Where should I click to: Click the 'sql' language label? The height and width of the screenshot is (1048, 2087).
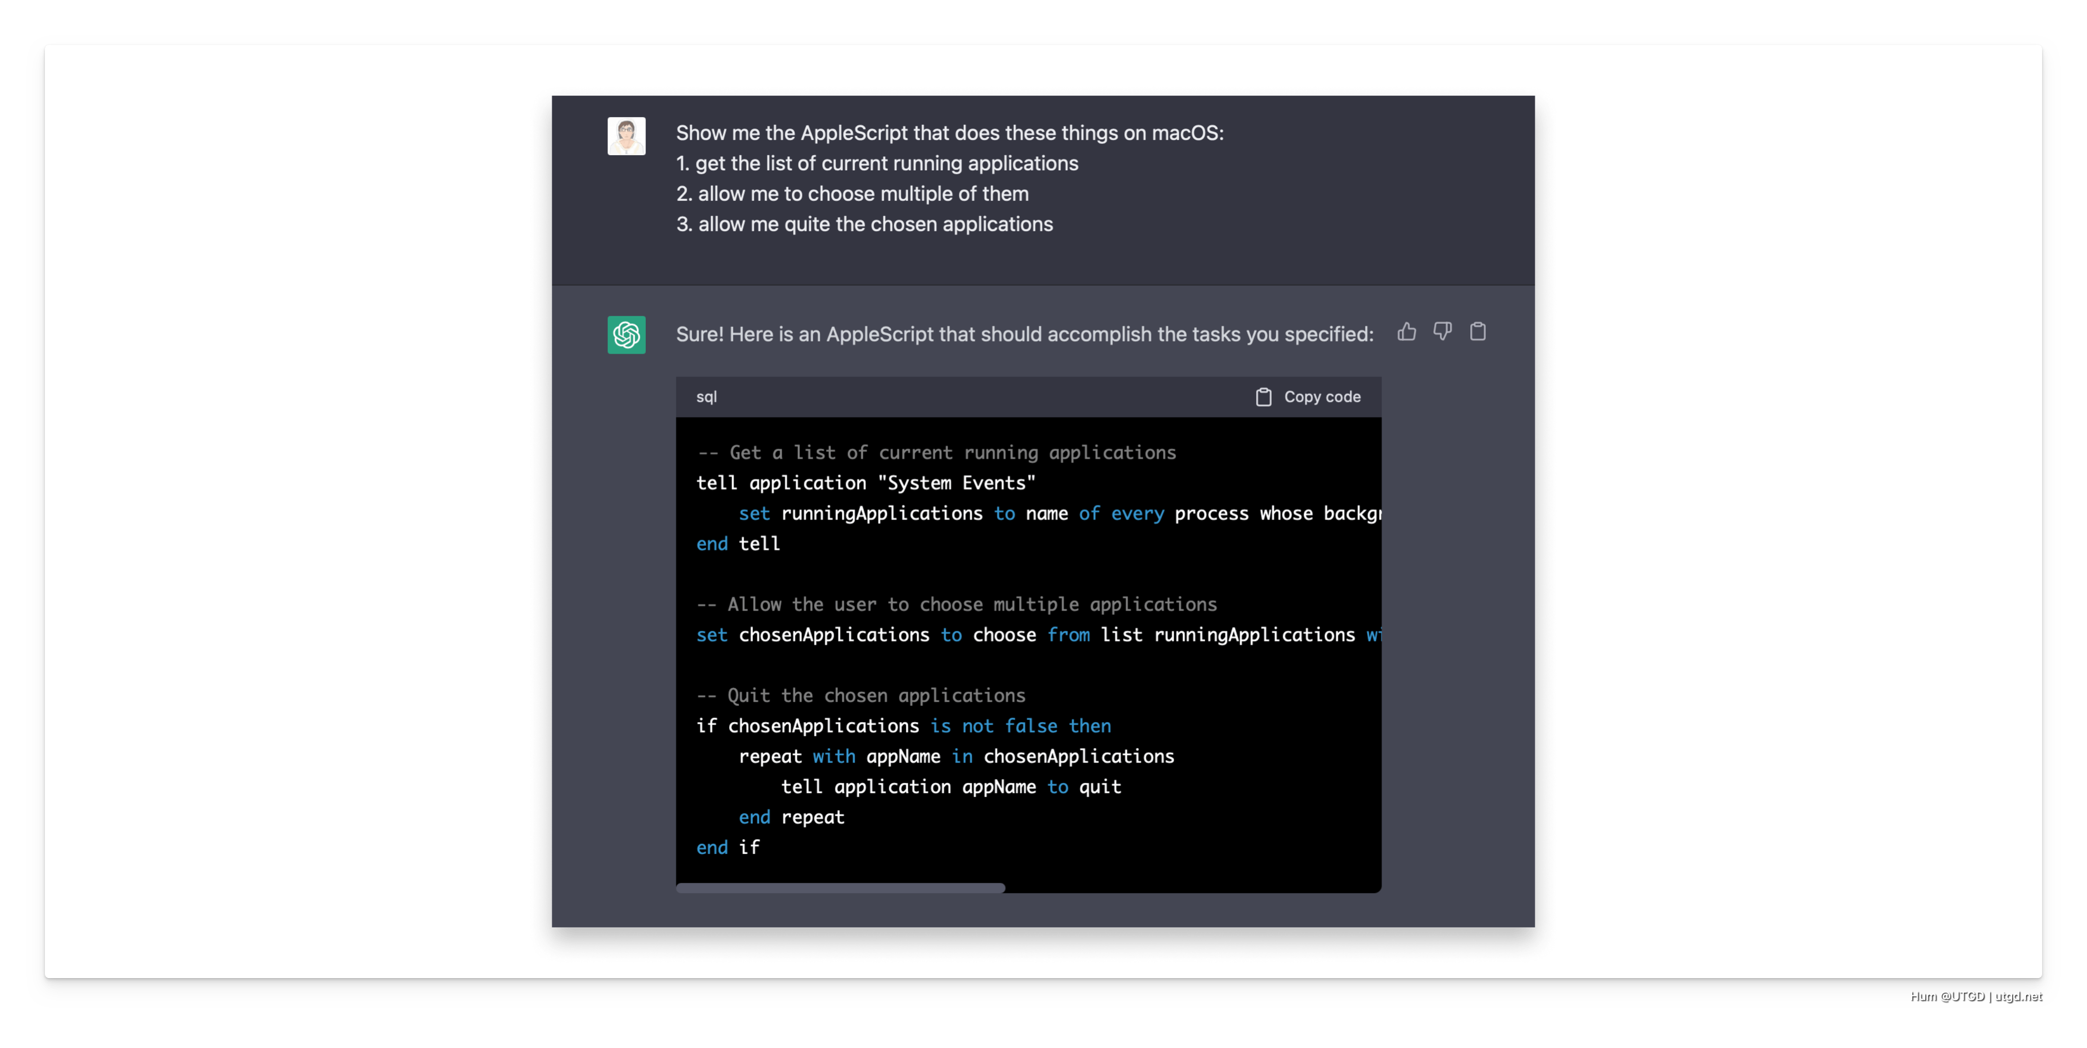point(706,397)
